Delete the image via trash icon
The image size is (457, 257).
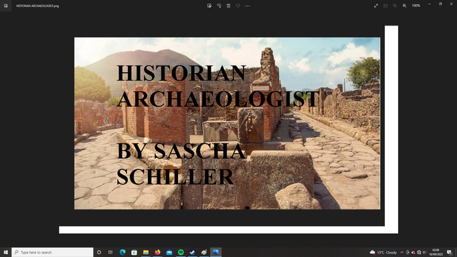(229, 5)
